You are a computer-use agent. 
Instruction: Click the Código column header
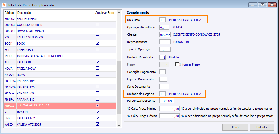pos(10,13)
